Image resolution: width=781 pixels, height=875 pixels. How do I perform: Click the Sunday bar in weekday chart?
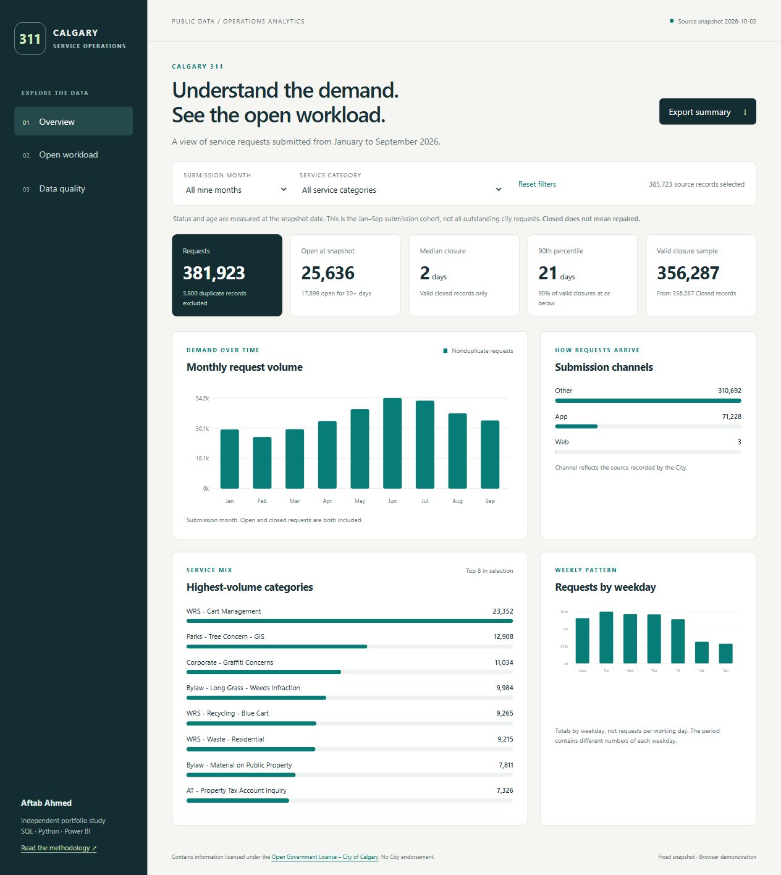pyautogui.click(x=726, y=654)
